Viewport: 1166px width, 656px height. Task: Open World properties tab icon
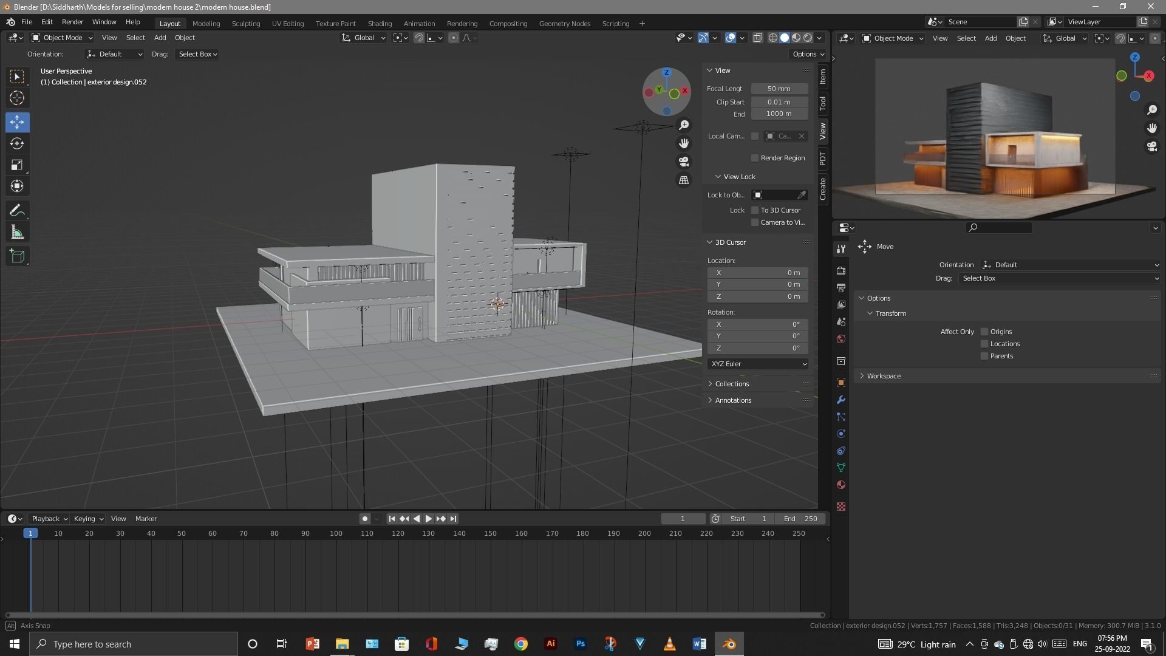click(x=841, y=338)
